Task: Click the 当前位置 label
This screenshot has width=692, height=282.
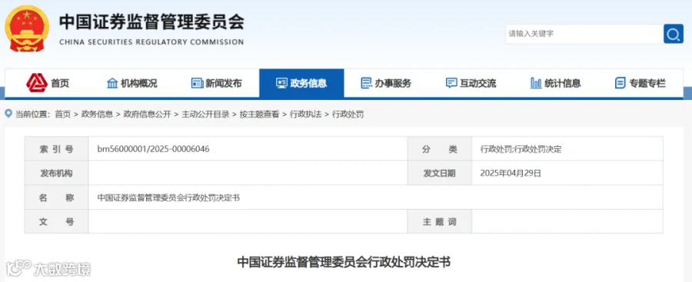Action: pos(33,114)
